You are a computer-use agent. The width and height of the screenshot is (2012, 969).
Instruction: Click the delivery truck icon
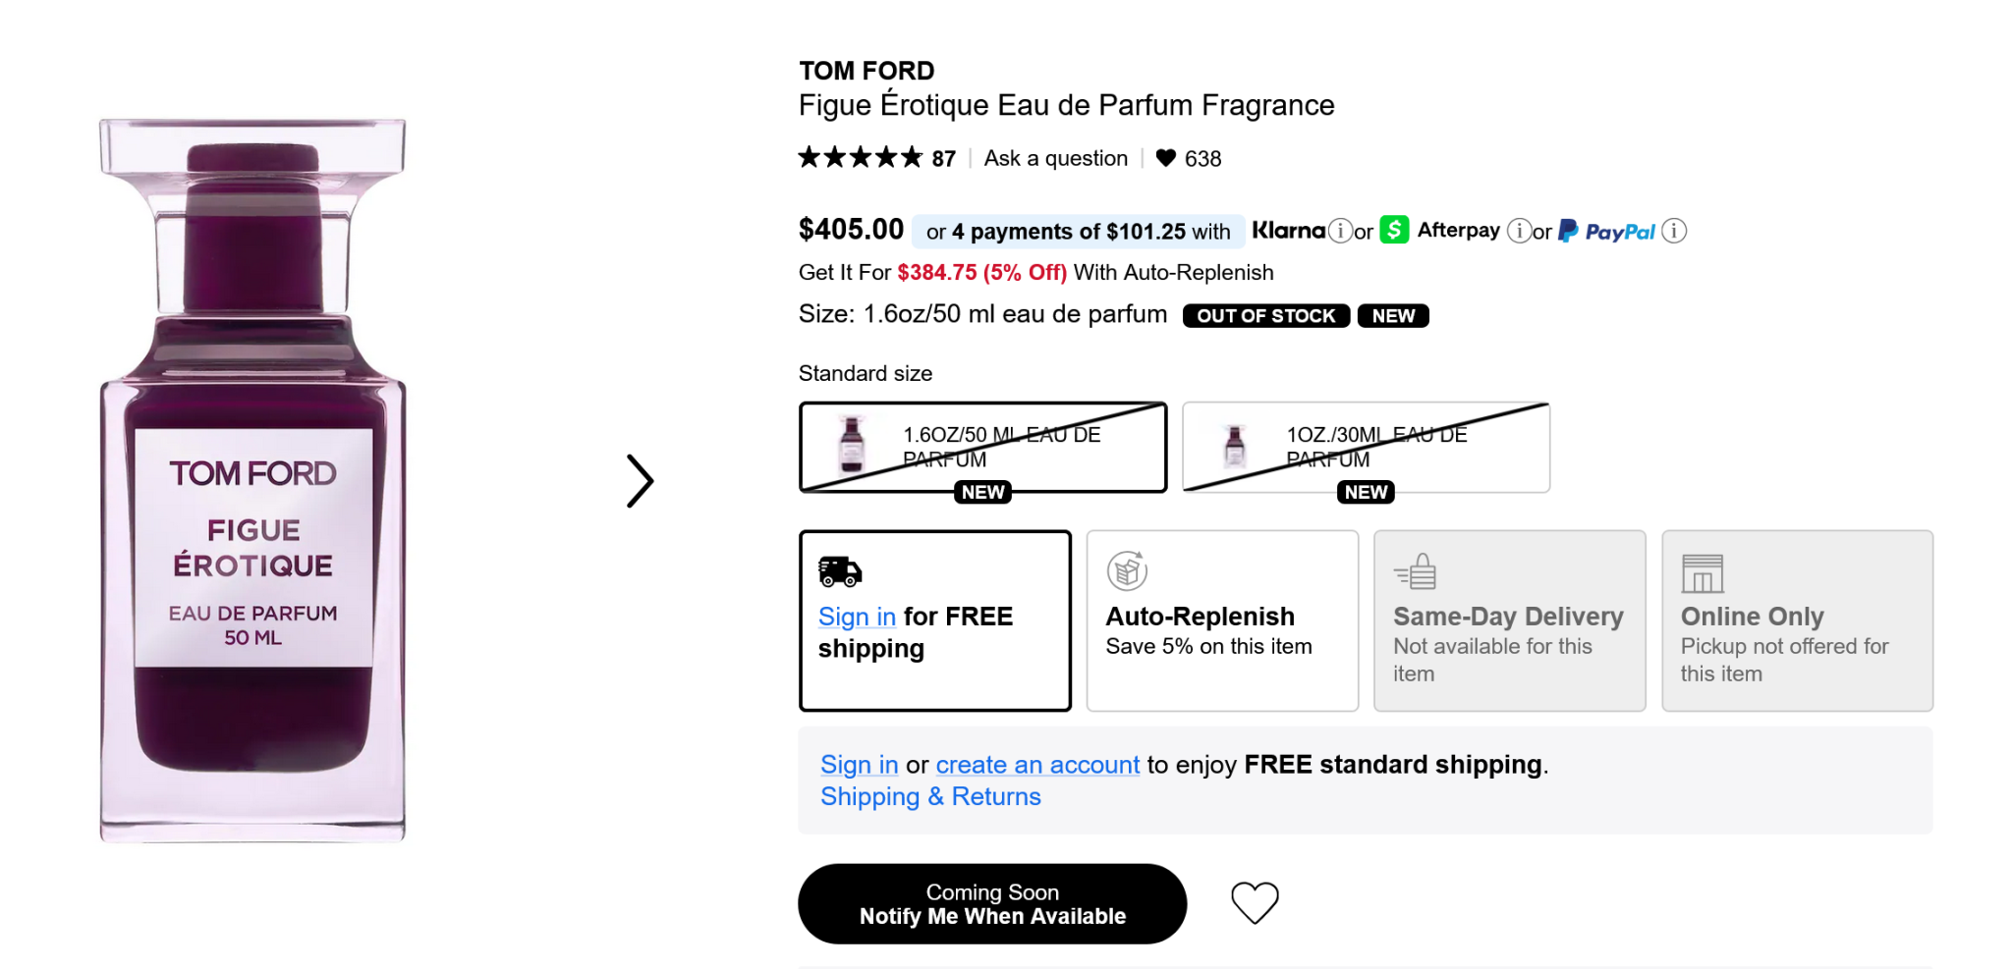(840, 571)
